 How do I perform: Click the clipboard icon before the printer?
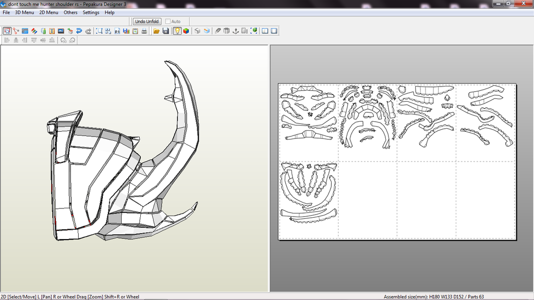click(135, 31)
